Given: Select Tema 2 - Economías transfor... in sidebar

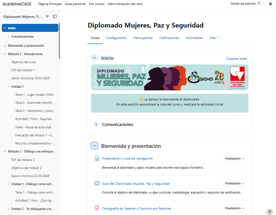Looking at the screenshot, I should pyautogui.click(x=35, y=103).
